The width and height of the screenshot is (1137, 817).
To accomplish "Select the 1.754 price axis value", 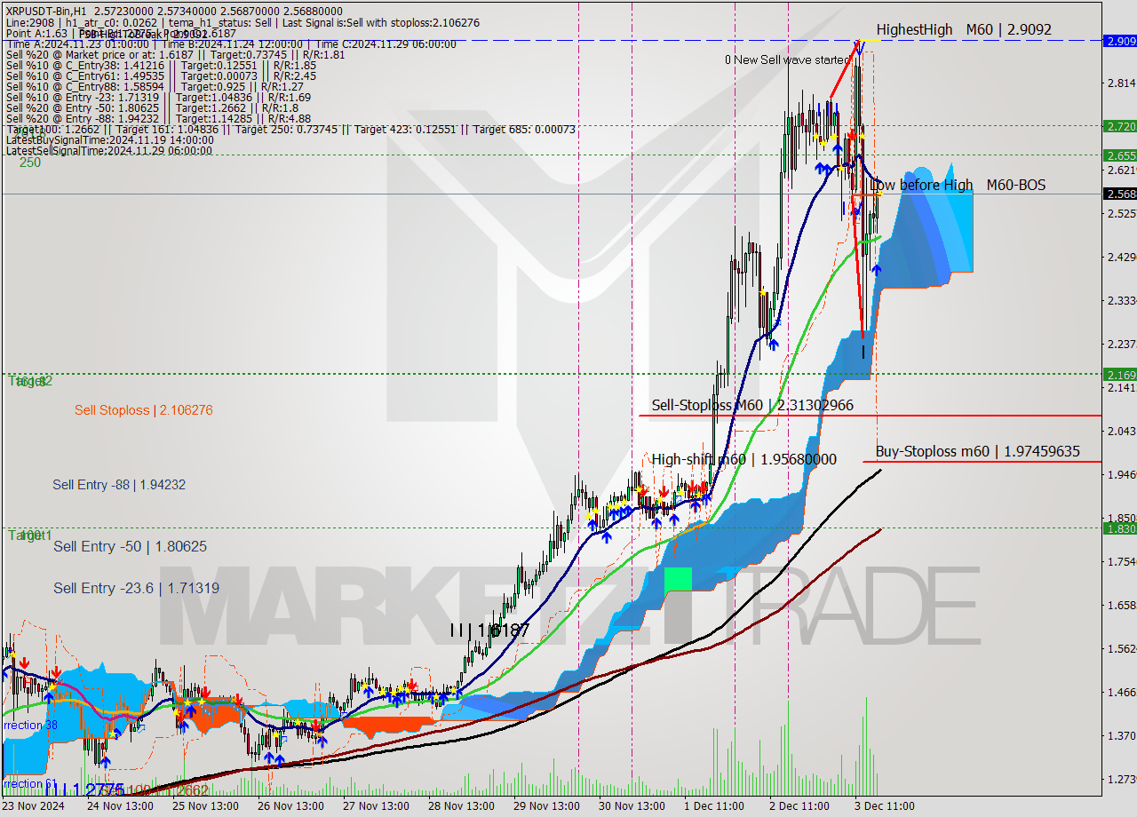I will click(1121, 561).
